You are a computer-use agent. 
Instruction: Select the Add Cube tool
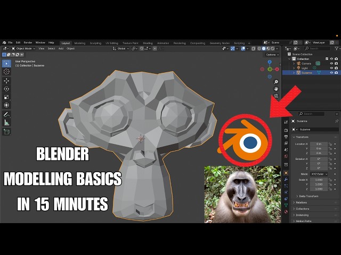pyautogui.click(x=6, y=132)
